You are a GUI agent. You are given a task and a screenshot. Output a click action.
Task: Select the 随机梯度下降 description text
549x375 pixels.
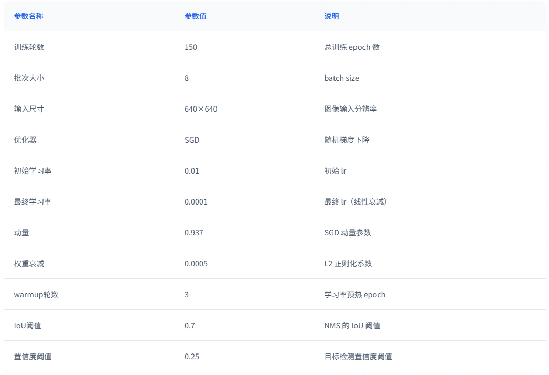[347, 140]
